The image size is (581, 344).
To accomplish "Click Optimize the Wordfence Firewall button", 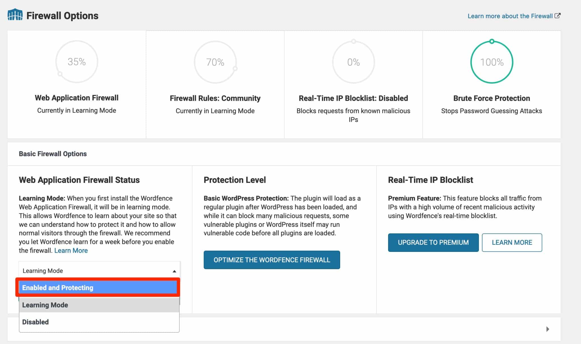I will pos(272,260).
